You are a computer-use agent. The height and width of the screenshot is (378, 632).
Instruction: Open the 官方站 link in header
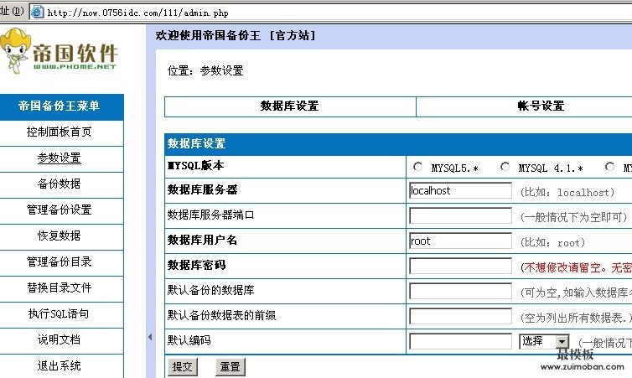(x=293, y=35)
